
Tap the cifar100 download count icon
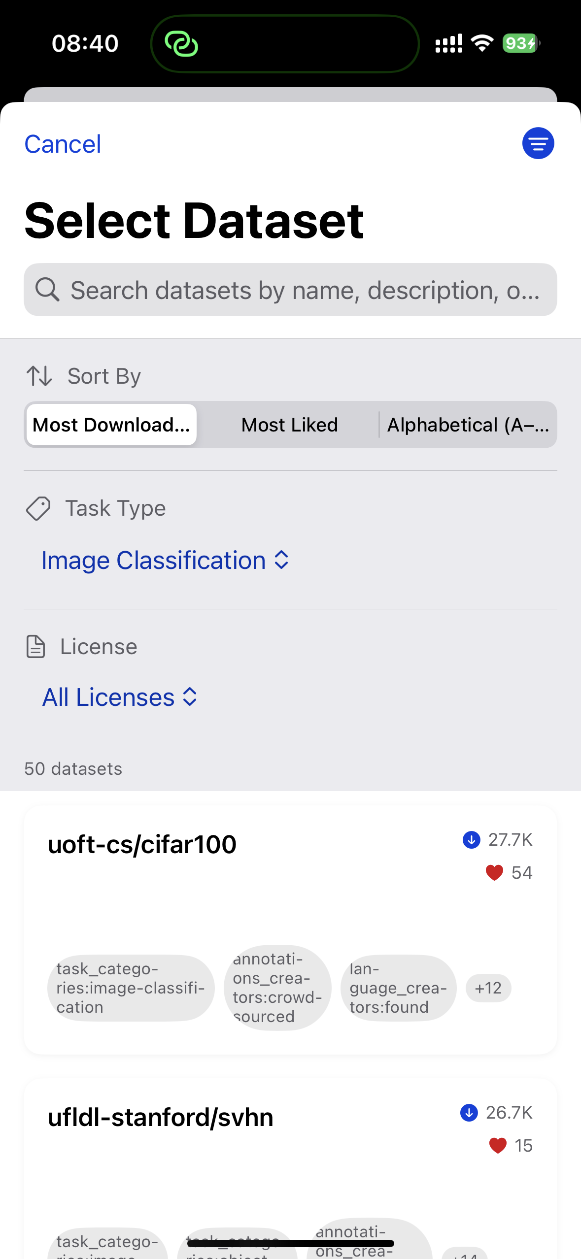tap(471, 840)
